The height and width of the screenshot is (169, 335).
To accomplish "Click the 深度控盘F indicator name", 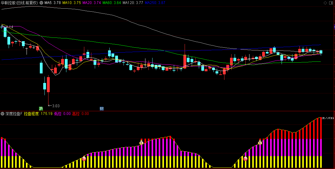I will coord(14,114).
